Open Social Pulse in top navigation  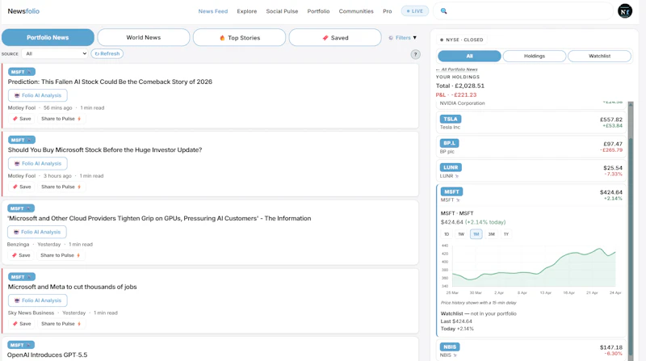tap(282, 11)
